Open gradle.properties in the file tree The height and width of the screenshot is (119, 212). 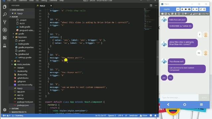pos(26,47)
